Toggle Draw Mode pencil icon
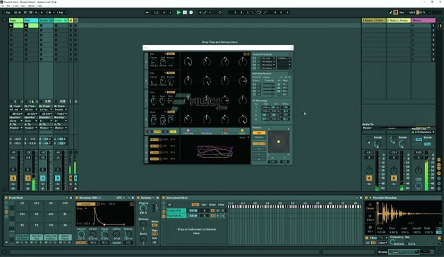The image size is (444, 257). click(391, 12)
